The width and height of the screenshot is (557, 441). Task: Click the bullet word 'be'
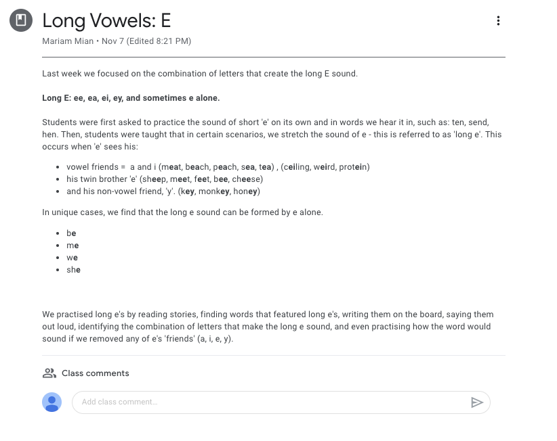click(x=71, y=233)
